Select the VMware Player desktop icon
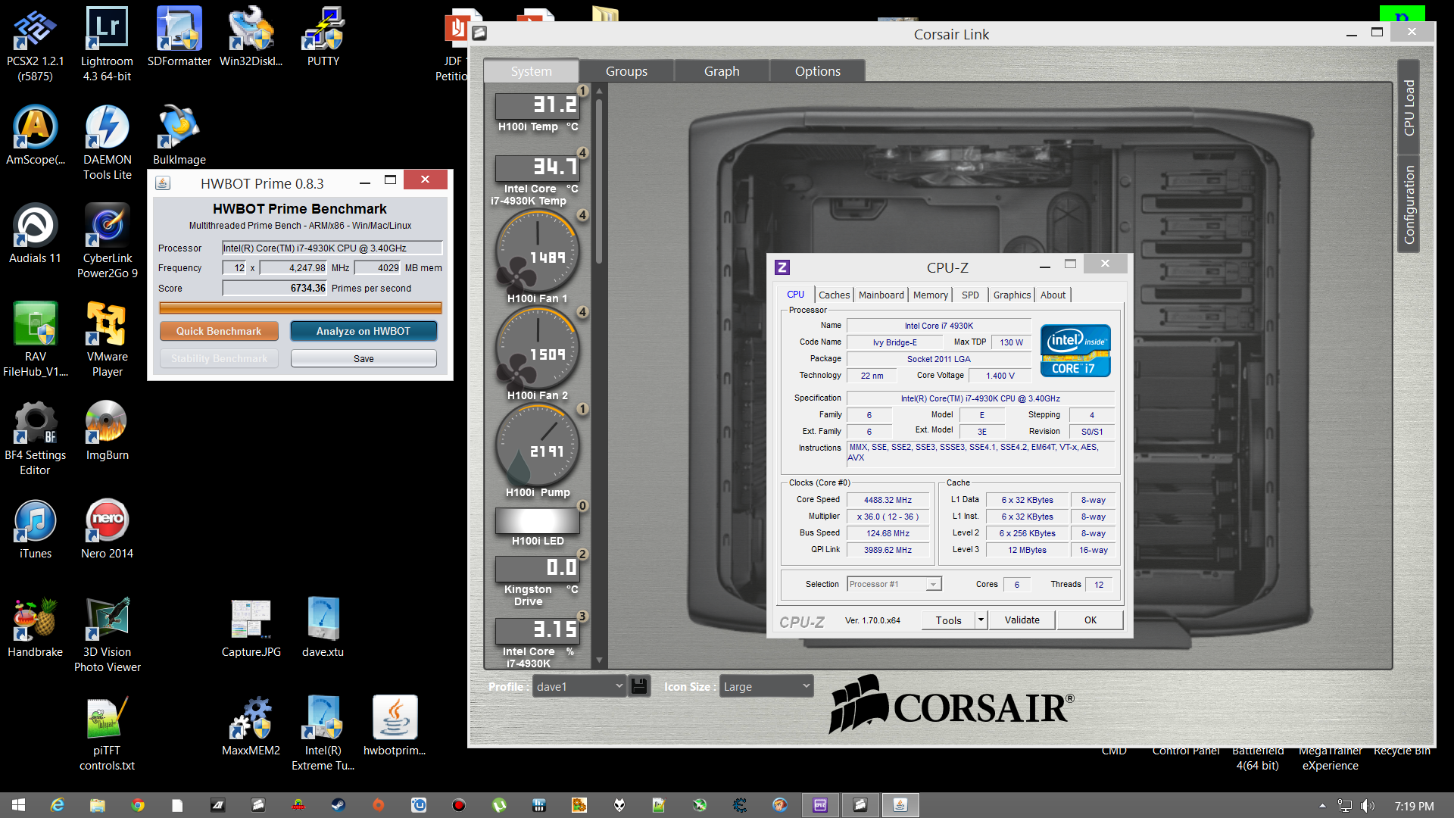 (x=107, y=341)
